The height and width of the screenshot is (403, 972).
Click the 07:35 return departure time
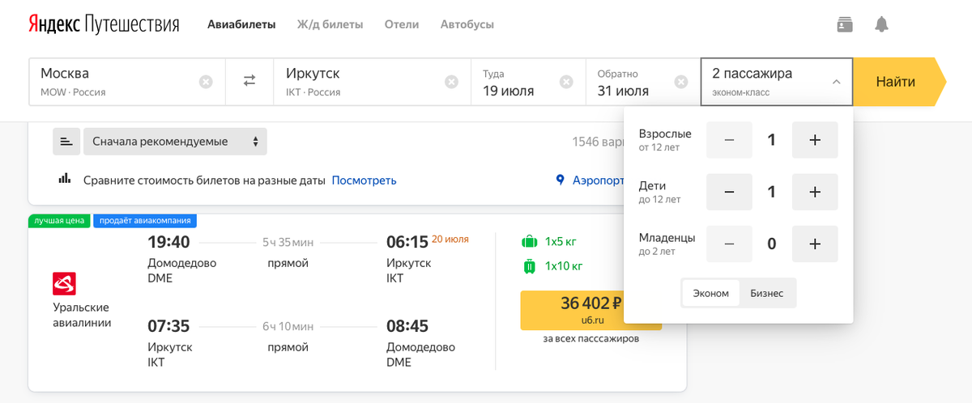click(x=168, y=326)
